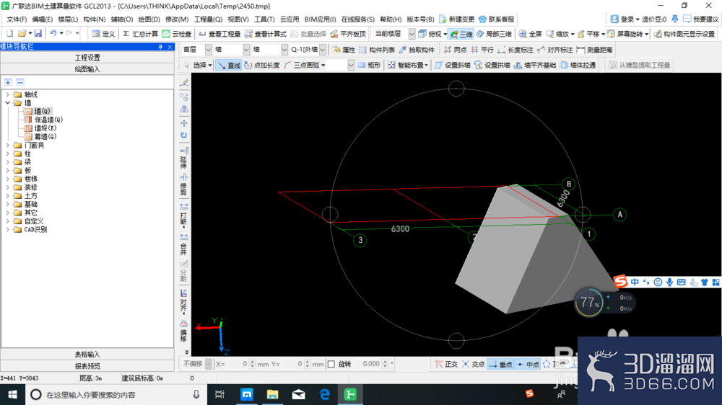Open the 三点画弧 arc dropdown arrow
The image size is (722, 405).
[x=323, y=66]
